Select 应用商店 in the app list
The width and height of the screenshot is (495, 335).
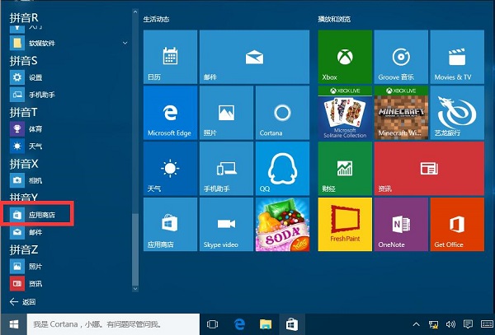point(41,215)
